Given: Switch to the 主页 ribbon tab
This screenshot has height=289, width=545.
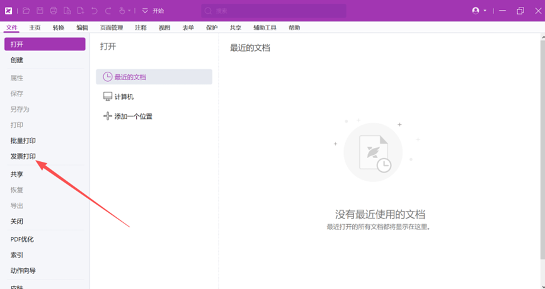Looking at the screenshot, I should click(35, 28).
